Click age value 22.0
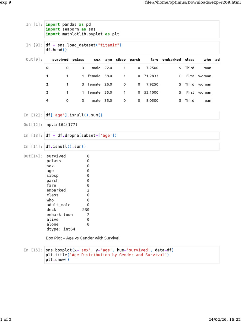 108,68
